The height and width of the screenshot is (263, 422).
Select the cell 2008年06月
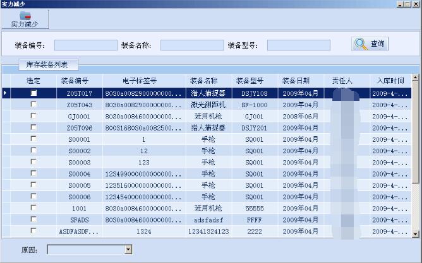(x=301, y=116)
